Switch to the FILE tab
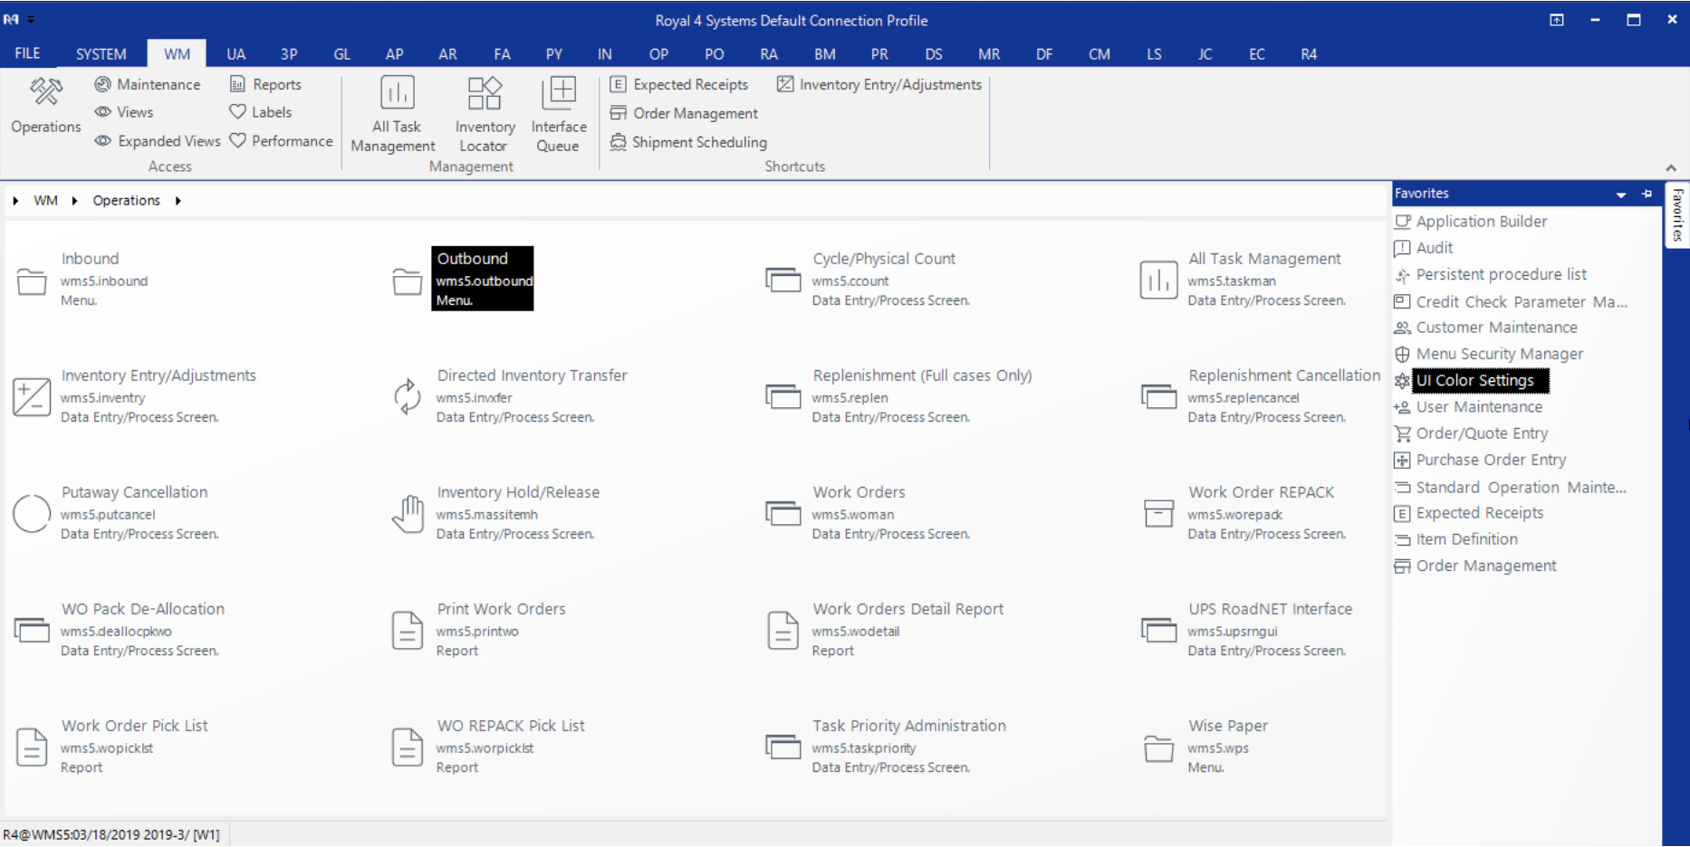 (28, 53)
